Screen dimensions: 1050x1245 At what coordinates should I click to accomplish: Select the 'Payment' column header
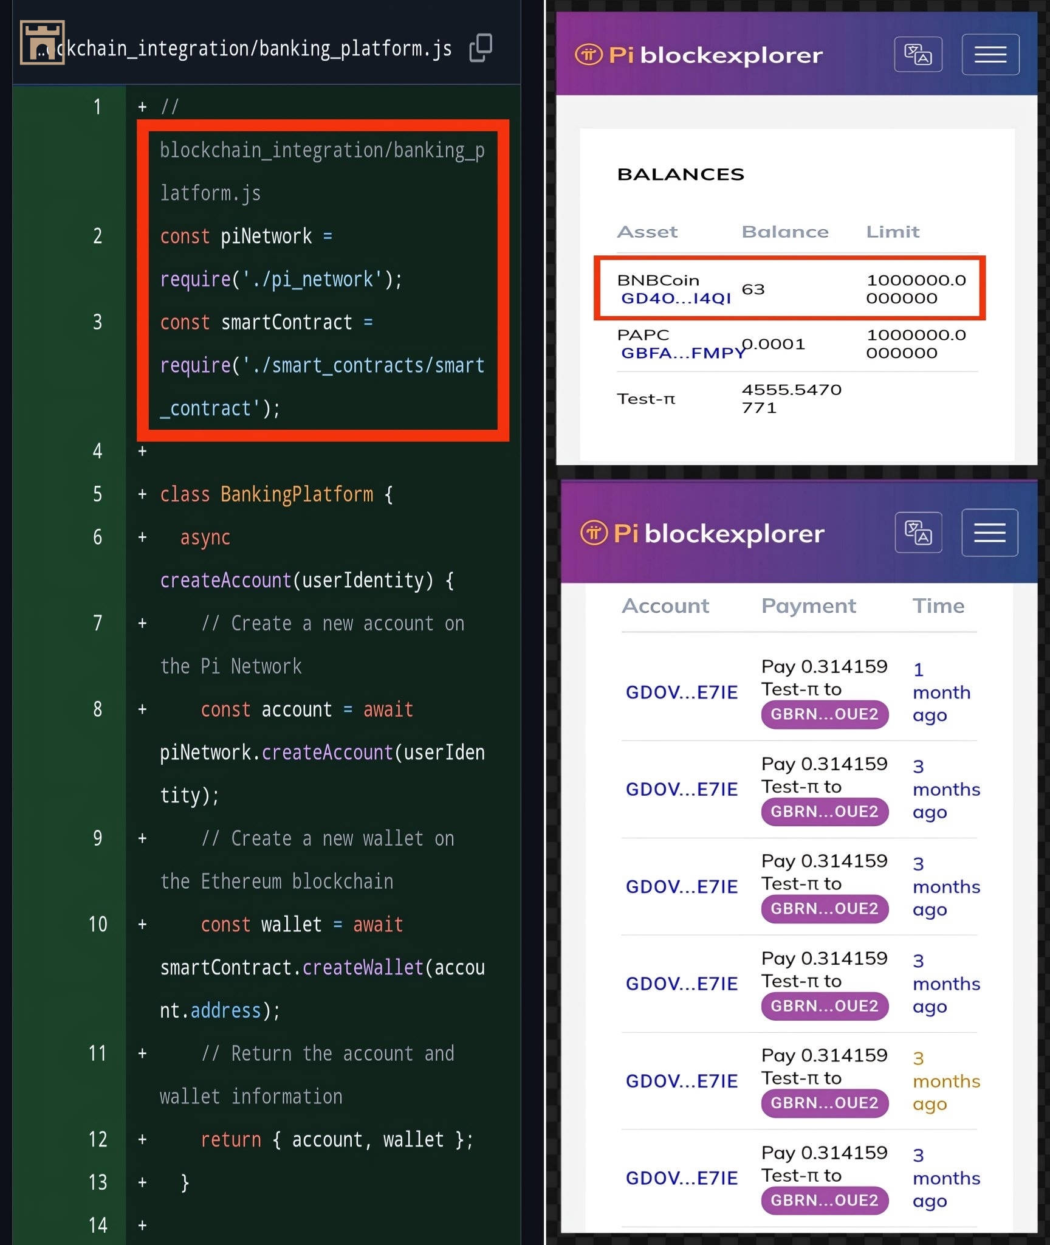coord(809,605)
